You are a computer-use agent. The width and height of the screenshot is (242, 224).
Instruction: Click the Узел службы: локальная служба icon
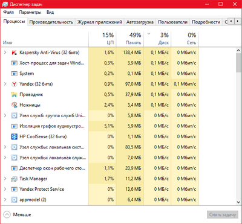[x=14, y=158]
